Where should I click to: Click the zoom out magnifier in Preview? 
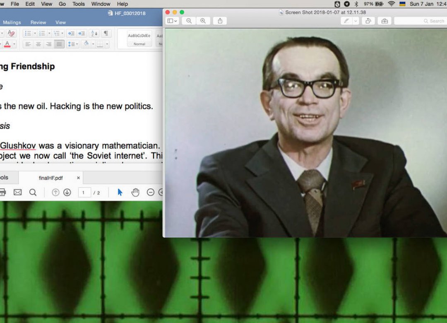[189, 21]
